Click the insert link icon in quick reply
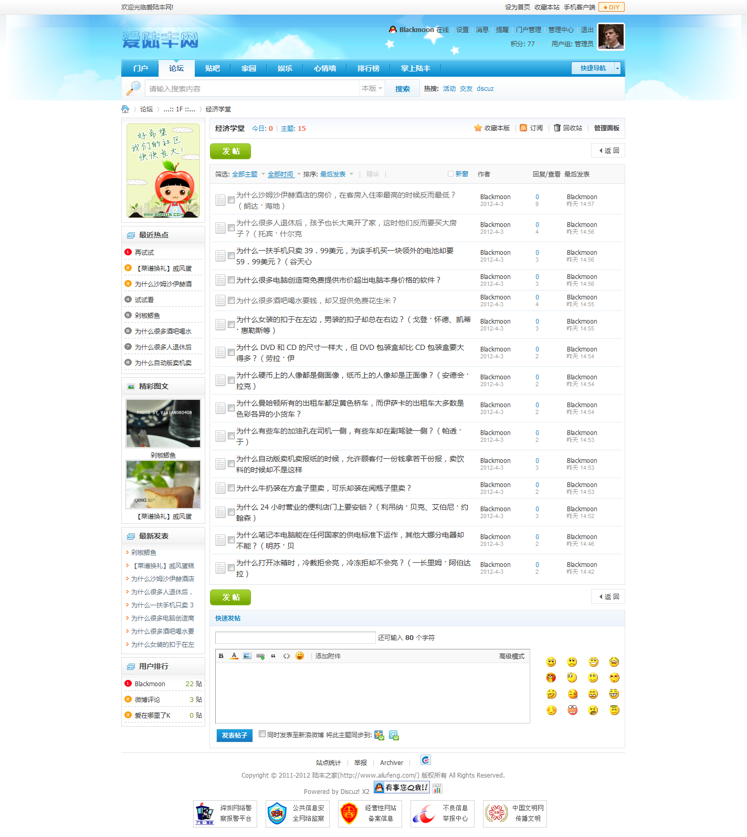Screen dimensions: 747x837 coord(260,656)
